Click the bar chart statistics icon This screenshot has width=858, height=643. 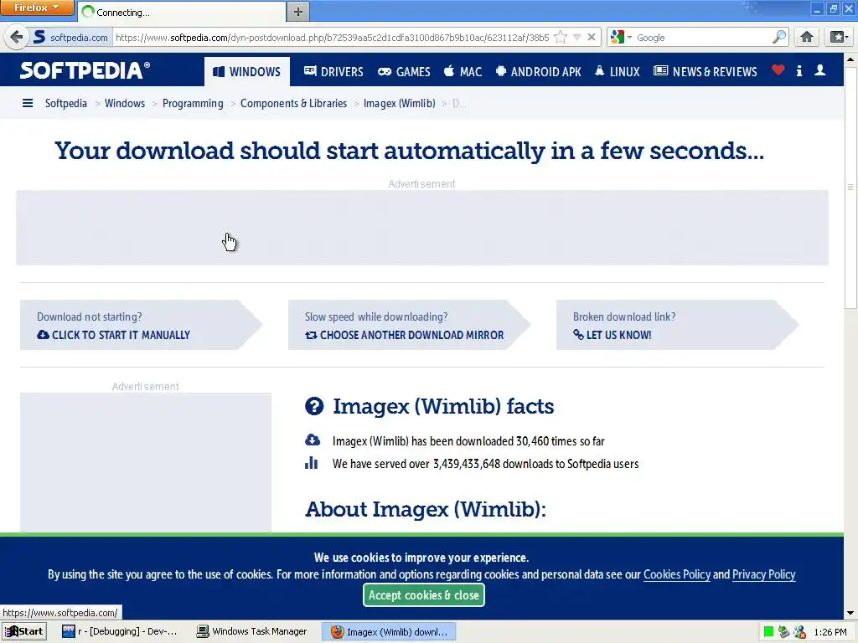click(x=312, y=463)
